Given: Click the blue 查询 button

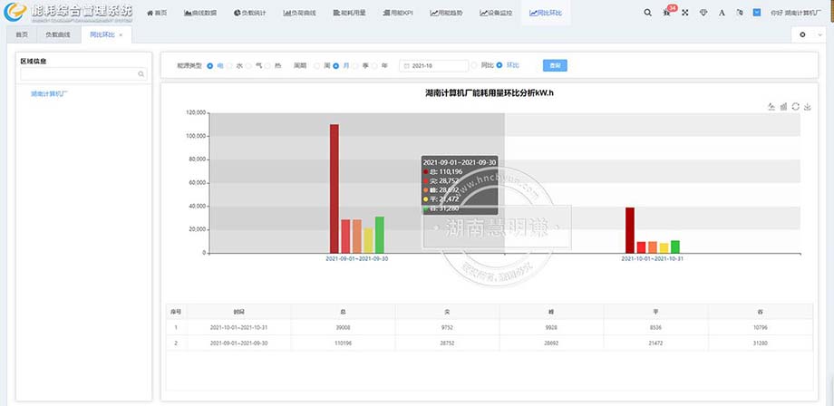Looking at the screenshot, I should pyautogui.click(x=554, y=65).
